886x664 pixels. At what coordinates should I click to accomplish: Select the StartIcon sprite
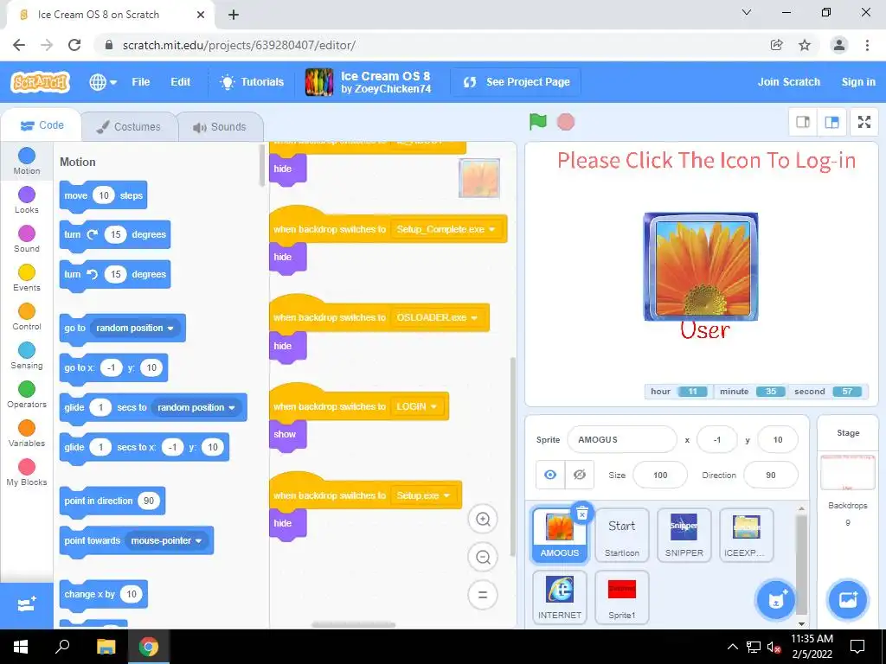pyautogui.click(x=621, y=535)
